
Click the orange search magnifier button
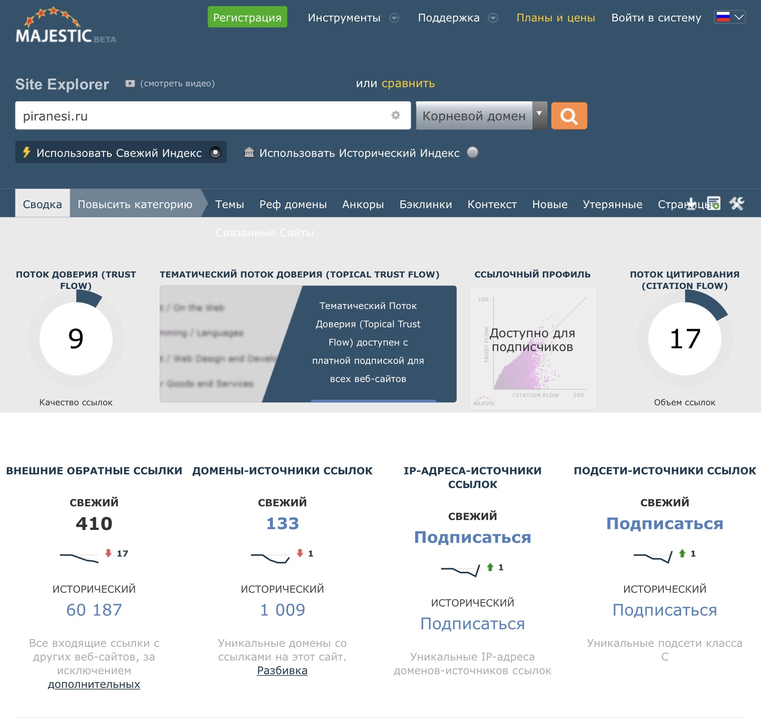pyautogui.click(x=569, y=116)
